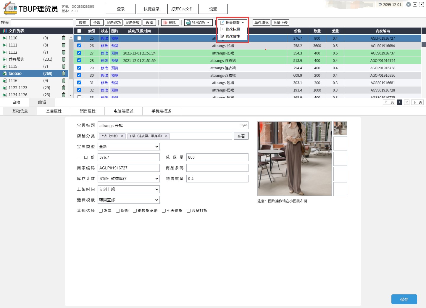This screenshot has width=426, height=308.
Task: Delete the taobao file using trash icon
Action: point(63,73)
